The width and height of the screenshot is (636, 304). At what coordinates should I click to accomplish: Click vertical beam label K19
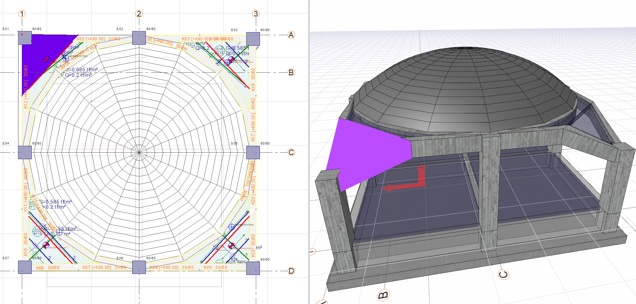point(253,246)
